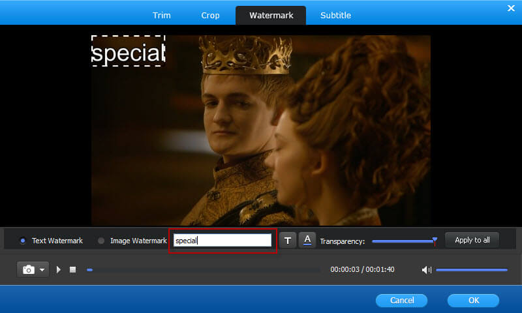Select the 'special' watermark box on video

click(128, 51)
